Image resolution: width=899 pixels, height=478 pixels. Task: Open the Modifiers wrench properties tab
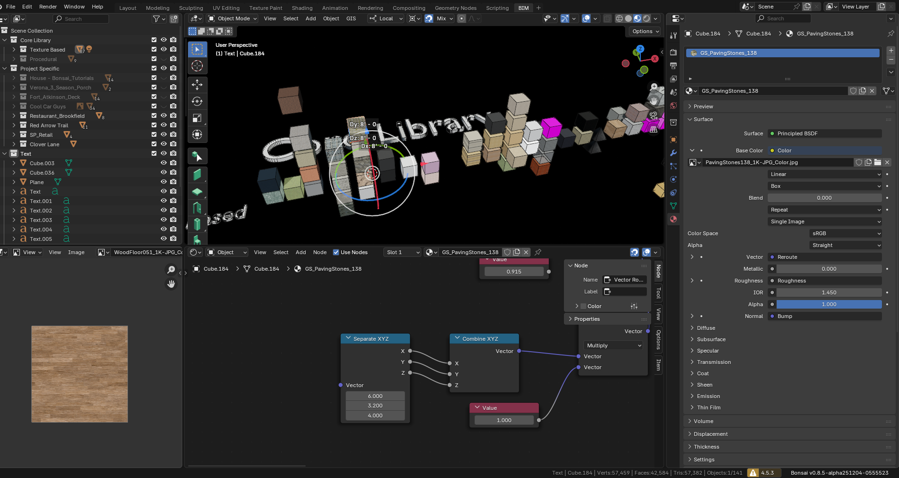[x=673, y=153]
